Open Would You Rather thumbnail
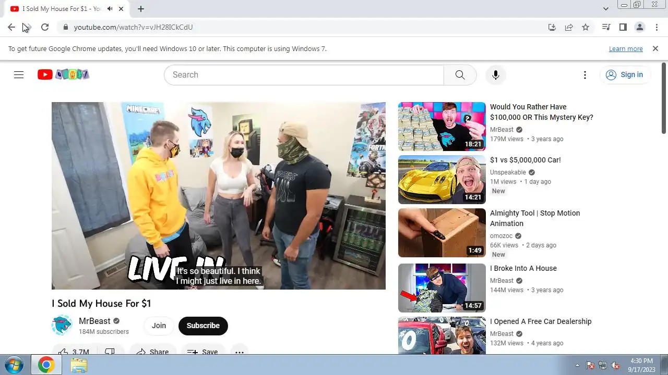This screenshot has width=668, height=375. 442,127
